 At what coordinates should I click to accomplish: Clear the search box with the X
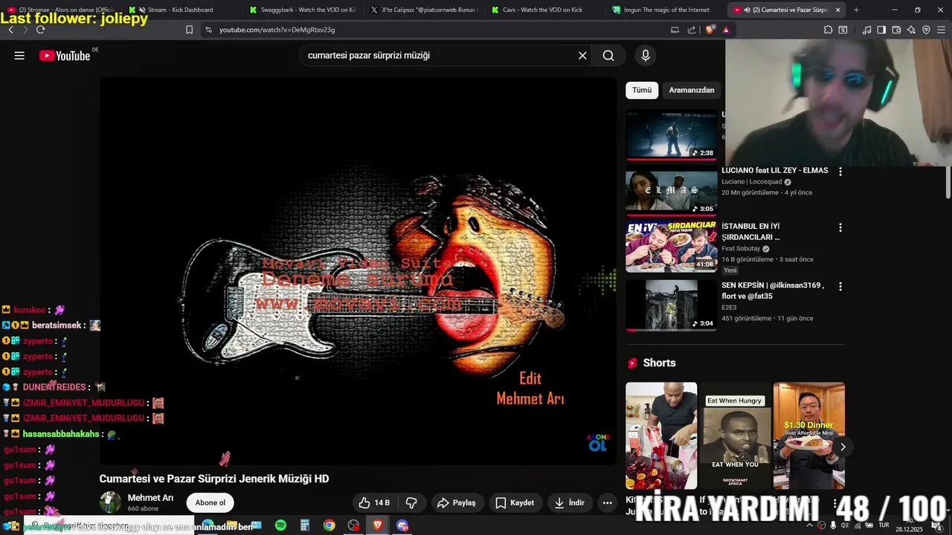click(x=582, y=56)
